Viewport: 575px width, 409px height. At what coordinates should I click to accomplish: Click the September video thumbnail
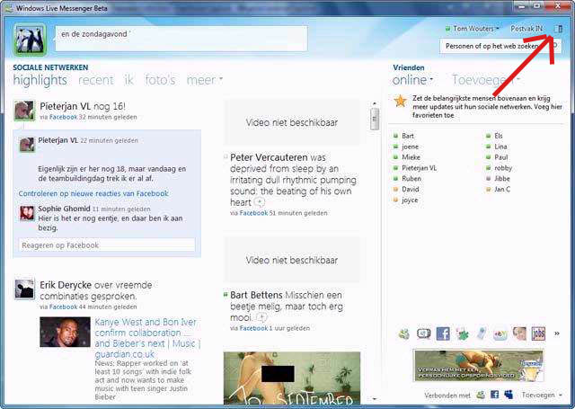[292, 378]
